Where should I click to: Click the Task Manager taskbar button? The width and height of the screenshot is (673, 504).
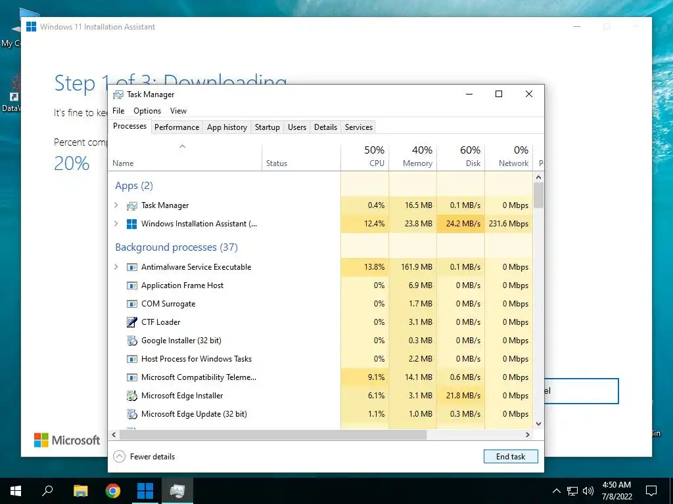(177, 491)
